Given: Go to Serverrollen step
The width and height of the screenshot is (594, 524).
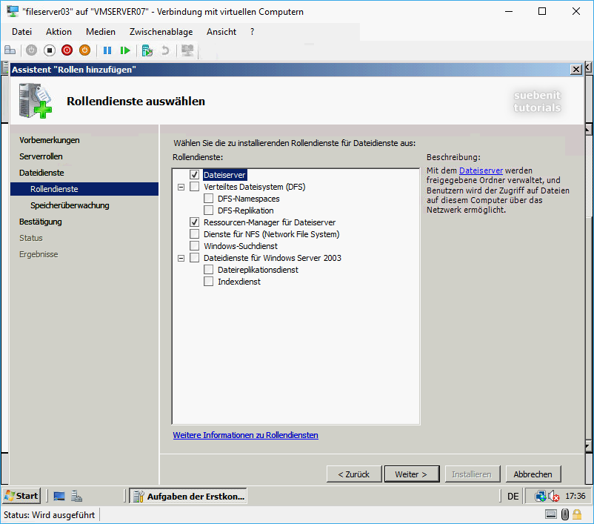Looking at the screenshot, I should pos(41,156).
